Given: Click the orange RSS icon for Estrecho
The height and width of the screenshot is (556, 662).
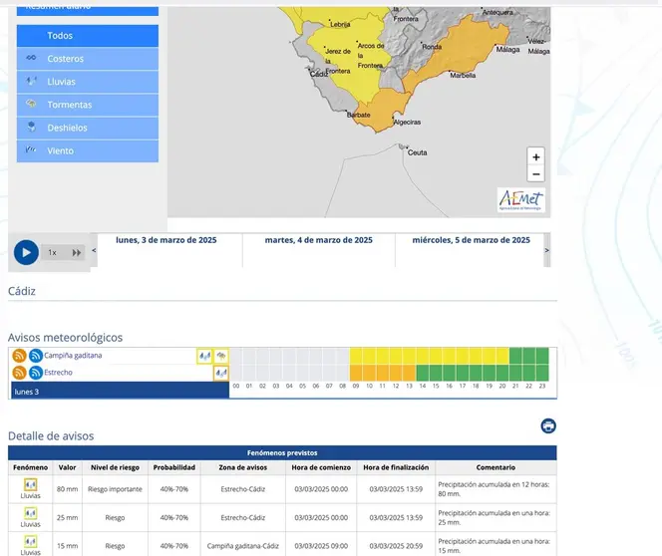Looking at the screenshot, I should pyautogui.click(x=19, y=373).
